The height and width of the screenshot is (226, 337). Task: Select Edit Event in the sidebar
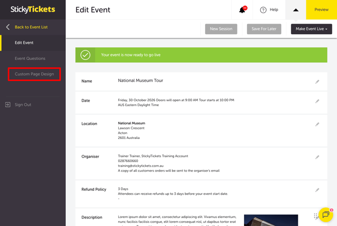click(x=24, y=43)
